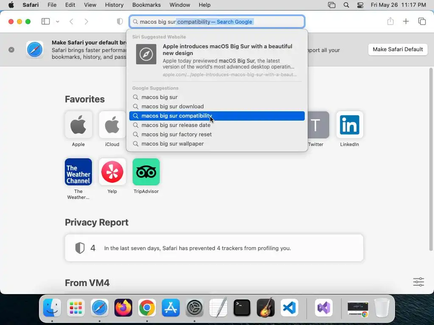434x325 pixels.
Task: Select suggestion "macos big sur"
Action: (x=217, y=97)
